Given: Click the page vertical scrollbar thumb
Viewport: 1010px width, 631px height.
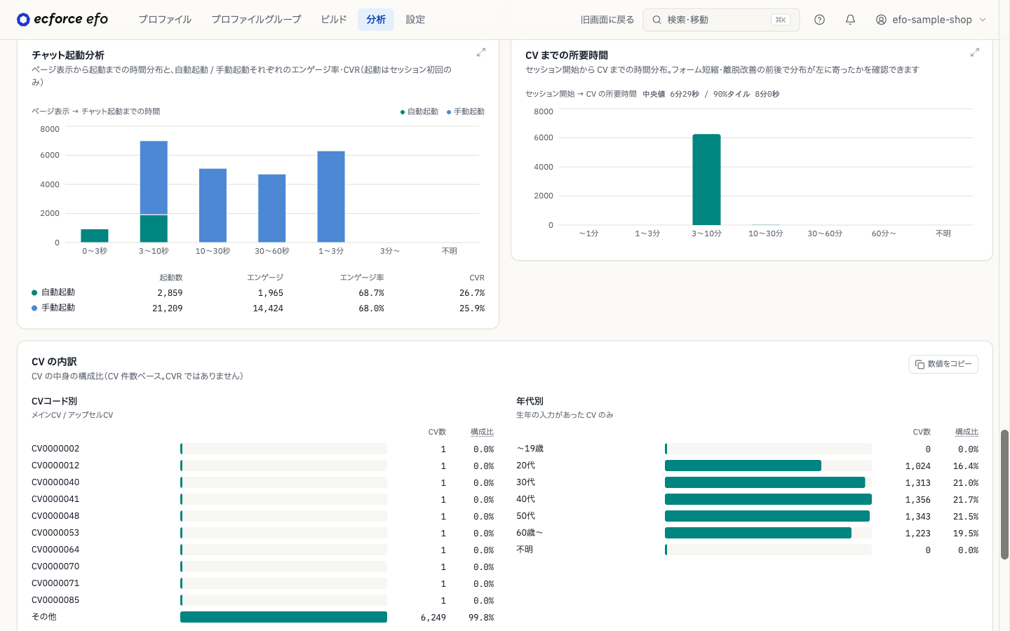Looking at the screenshot, I should pos(1004,494).
